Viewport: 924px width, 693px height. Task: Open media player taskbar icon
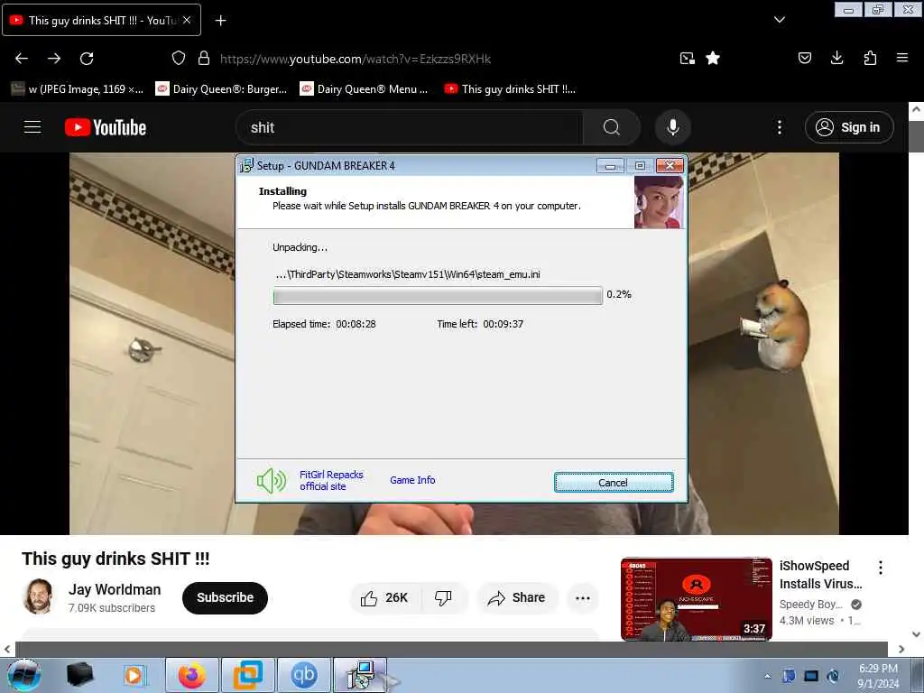tap(134, 675)
